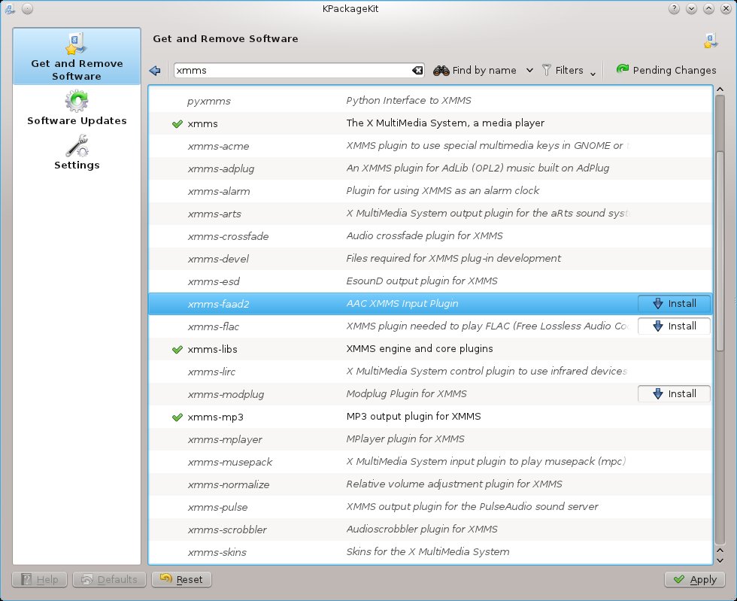Clear the xmms search text

click(x=417, y=71)
